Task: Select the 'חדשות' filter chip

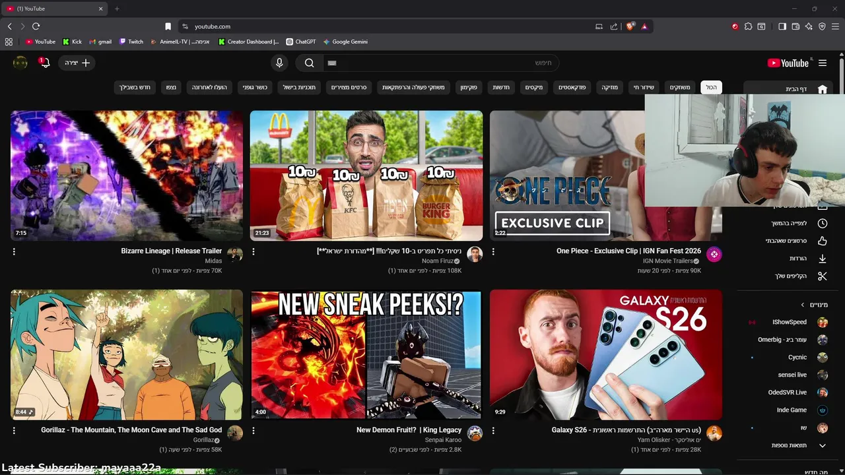Action: click(x=501, y=87)
